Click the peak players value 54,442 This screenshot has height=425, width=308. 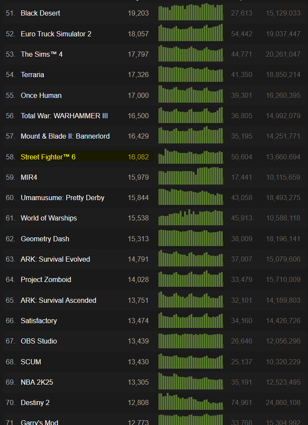(x=242, y=34)
